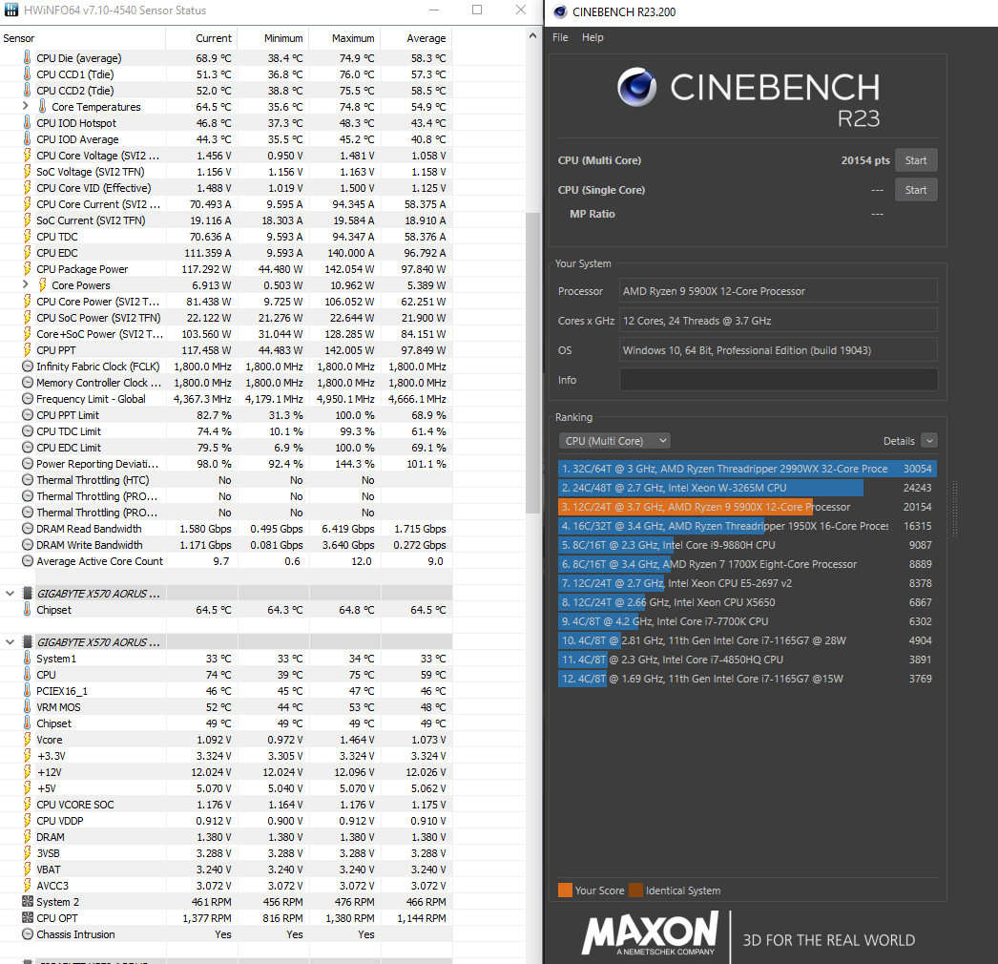The width and height of the screenshot is (998, 964).
Task: Collapse first GIGABYTE X570 AORUS sensor group
Action: pyautogui.click(x=10, y=594)
